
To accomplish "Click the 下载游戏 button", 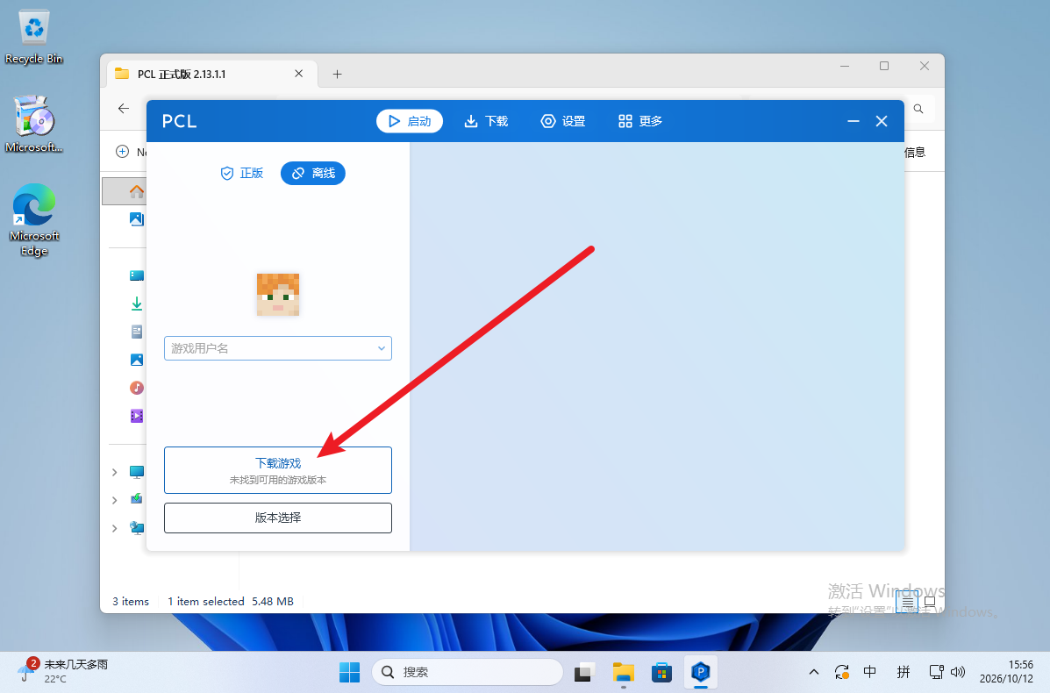I will [278, 470].
